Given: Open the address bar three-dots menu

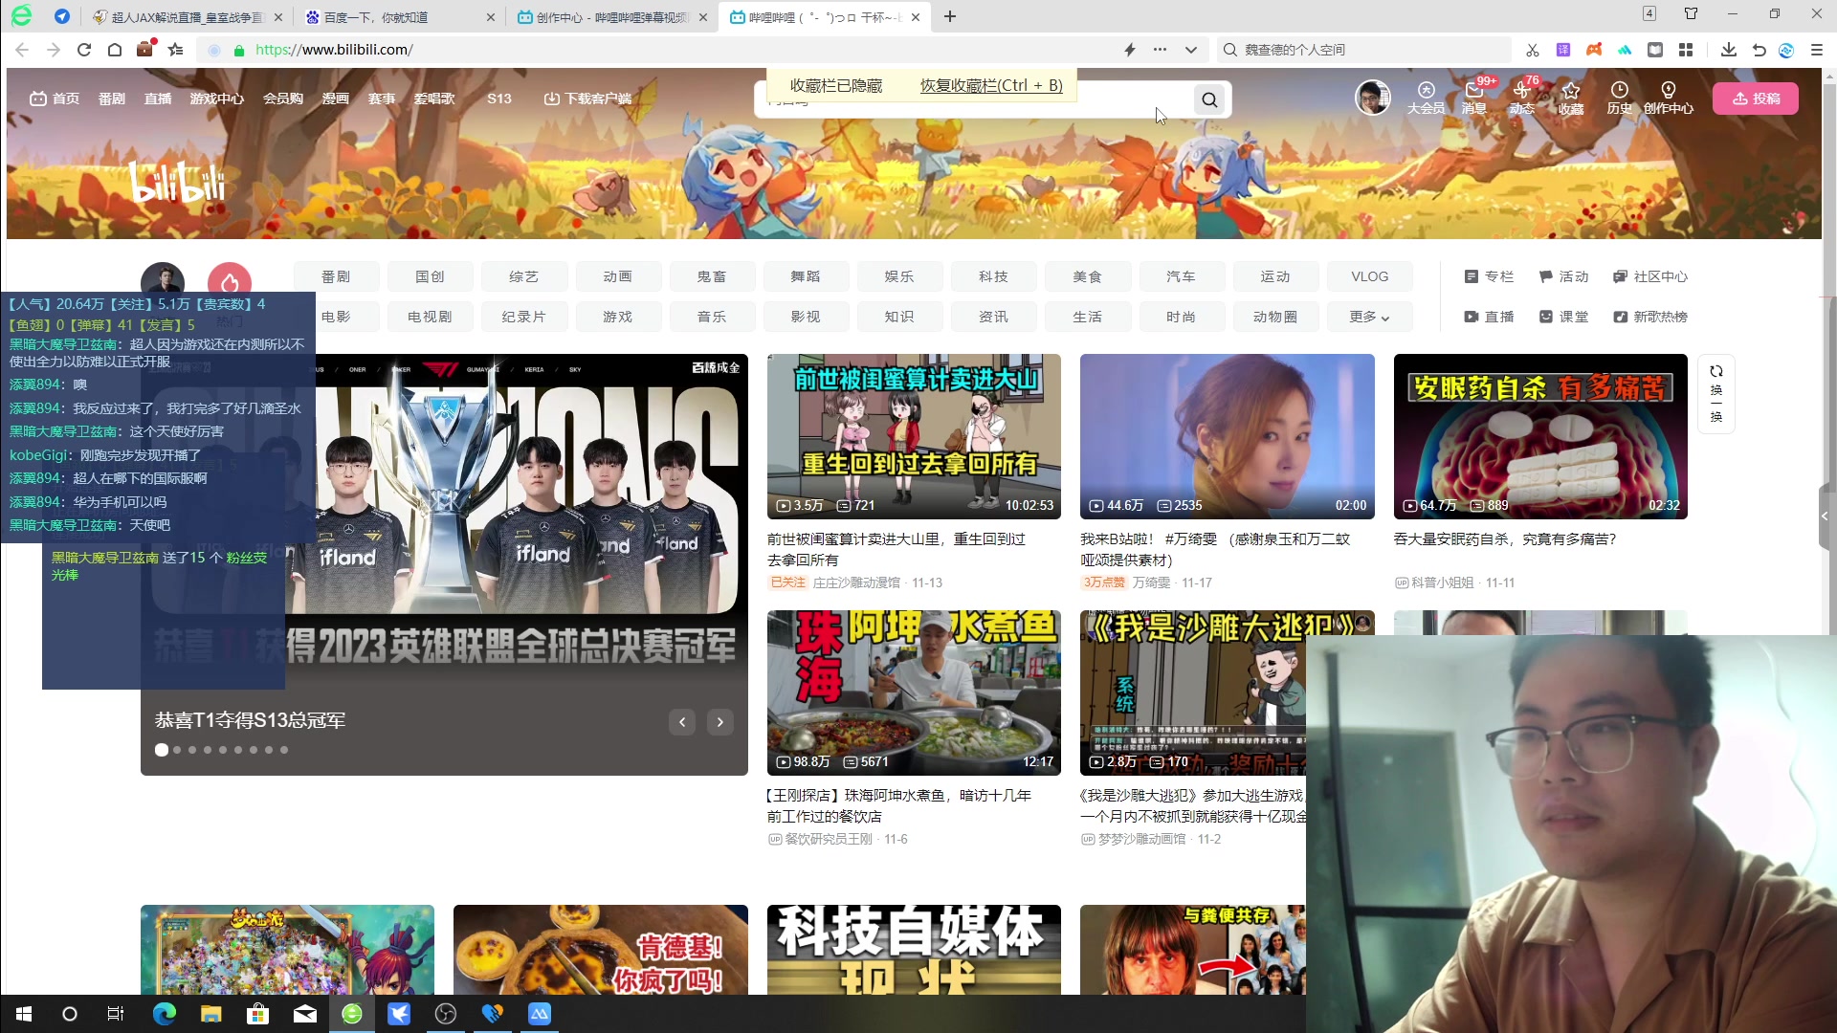Looking at the screenshot, I should point(1160,50).
